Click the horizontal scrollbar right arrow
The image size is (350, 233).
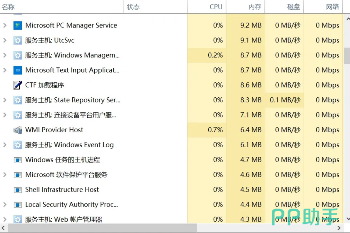[x=339, y=228]
